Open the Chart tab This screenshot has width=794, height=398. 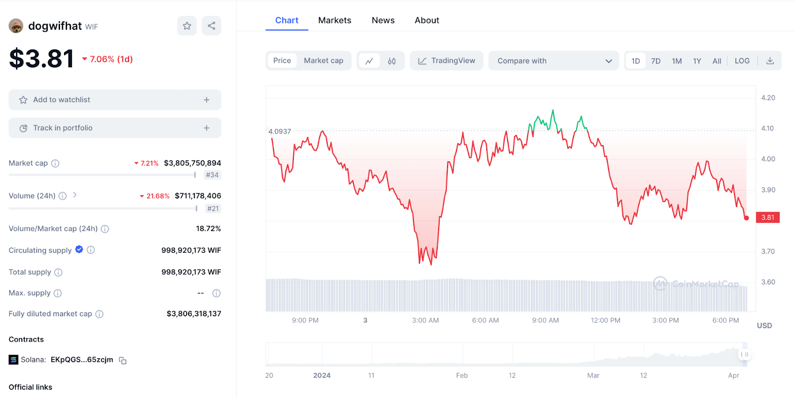287,21
